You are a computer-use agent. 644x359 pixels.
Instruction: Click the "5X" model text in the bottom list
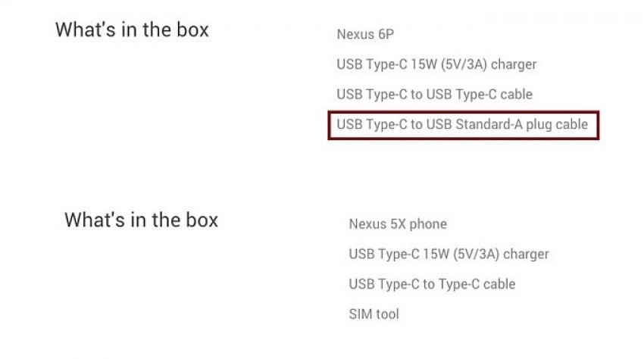click(x=398, y=224)
